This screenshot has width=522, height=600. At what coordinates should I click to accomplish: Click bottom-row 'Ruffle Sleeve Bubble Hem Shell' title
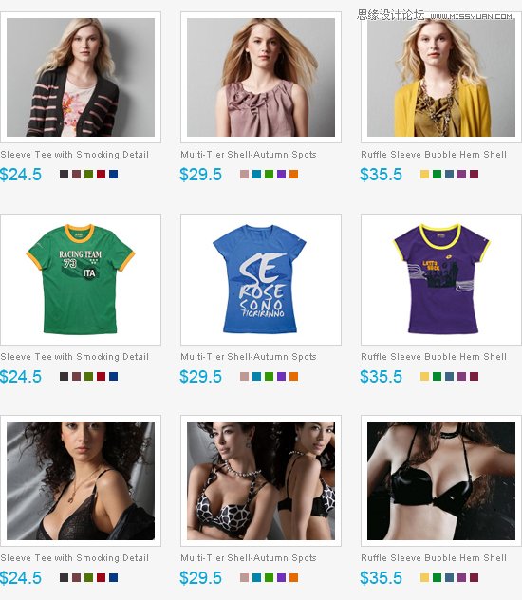click(434, 558)
